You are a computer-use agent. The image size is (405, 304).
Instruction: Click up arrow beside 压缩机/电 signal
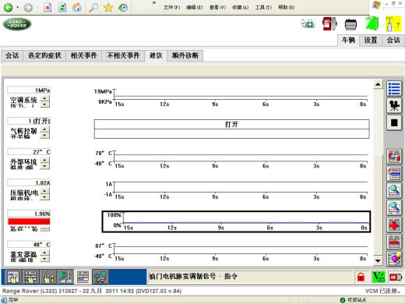pyautogui.click(x=45, y=191)
